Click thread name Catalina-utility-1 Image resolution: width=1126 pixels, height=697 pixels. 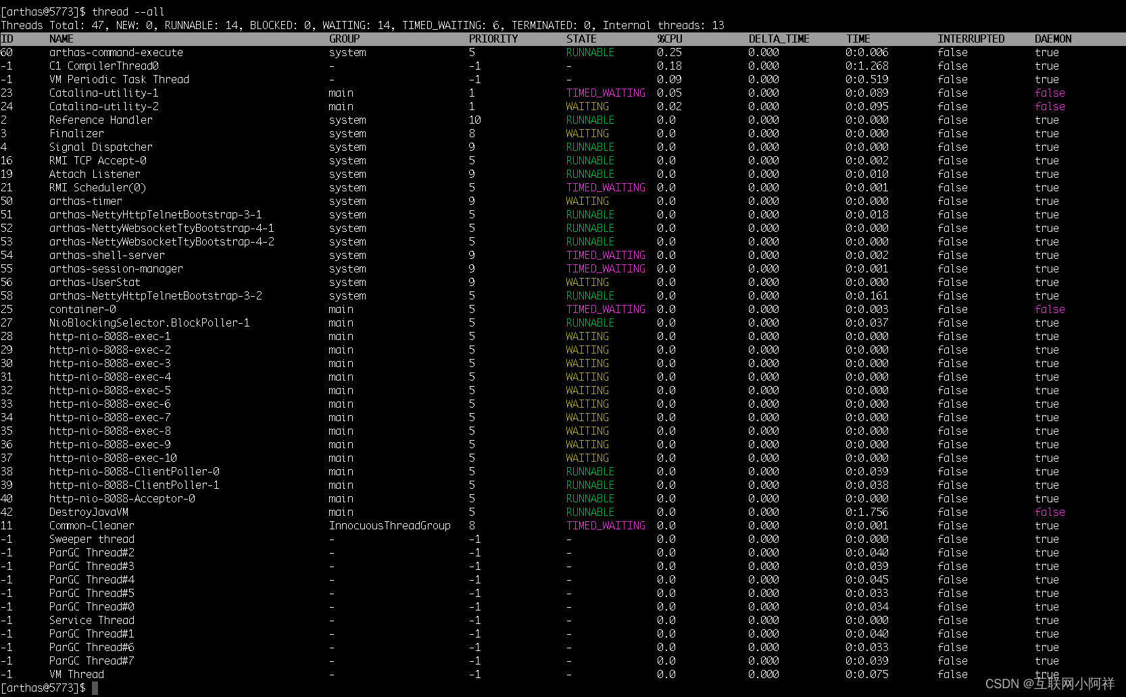pos(104,93)
